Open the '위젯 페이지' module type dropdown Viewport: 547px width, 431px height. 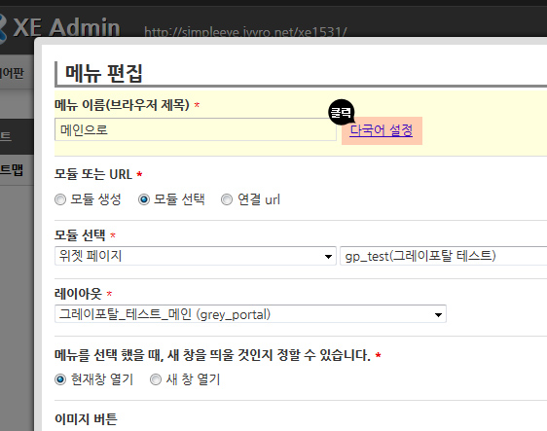pyautogui.click(x=196, y=256)
